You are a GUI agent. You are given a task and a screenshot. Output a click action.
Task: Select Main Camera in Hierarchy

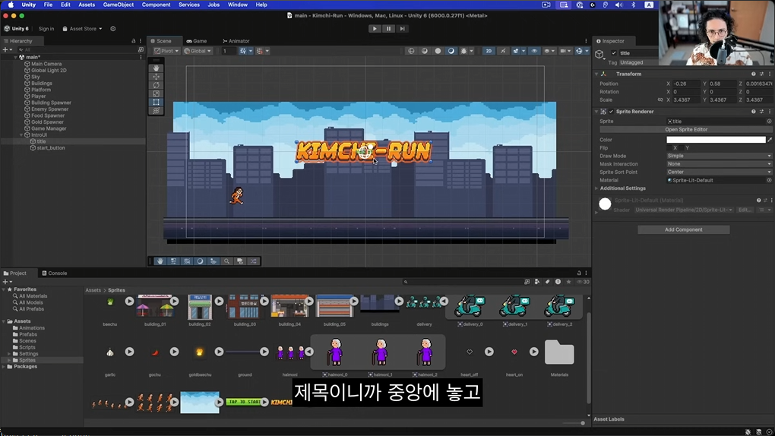coord(46,64)
